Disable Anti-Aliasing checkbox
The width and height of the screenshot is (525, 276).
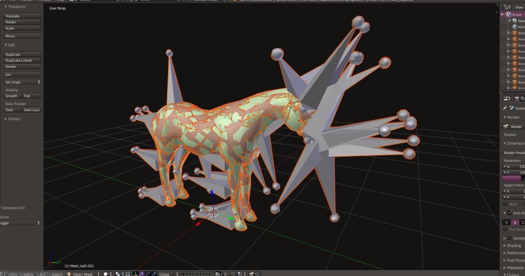[510, 213]
